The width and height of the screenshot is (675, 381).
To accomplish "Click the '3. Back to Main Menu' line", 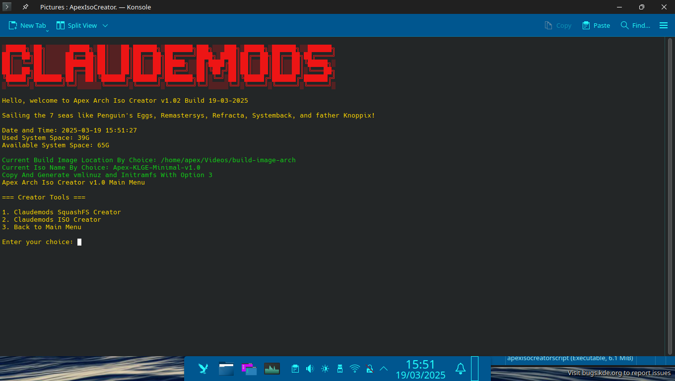I will click(42, 227).
